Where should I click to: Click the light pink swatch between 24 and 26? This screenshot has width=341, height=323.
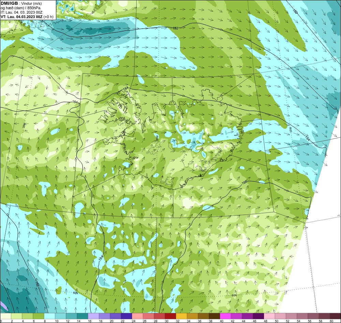(138, 316)
